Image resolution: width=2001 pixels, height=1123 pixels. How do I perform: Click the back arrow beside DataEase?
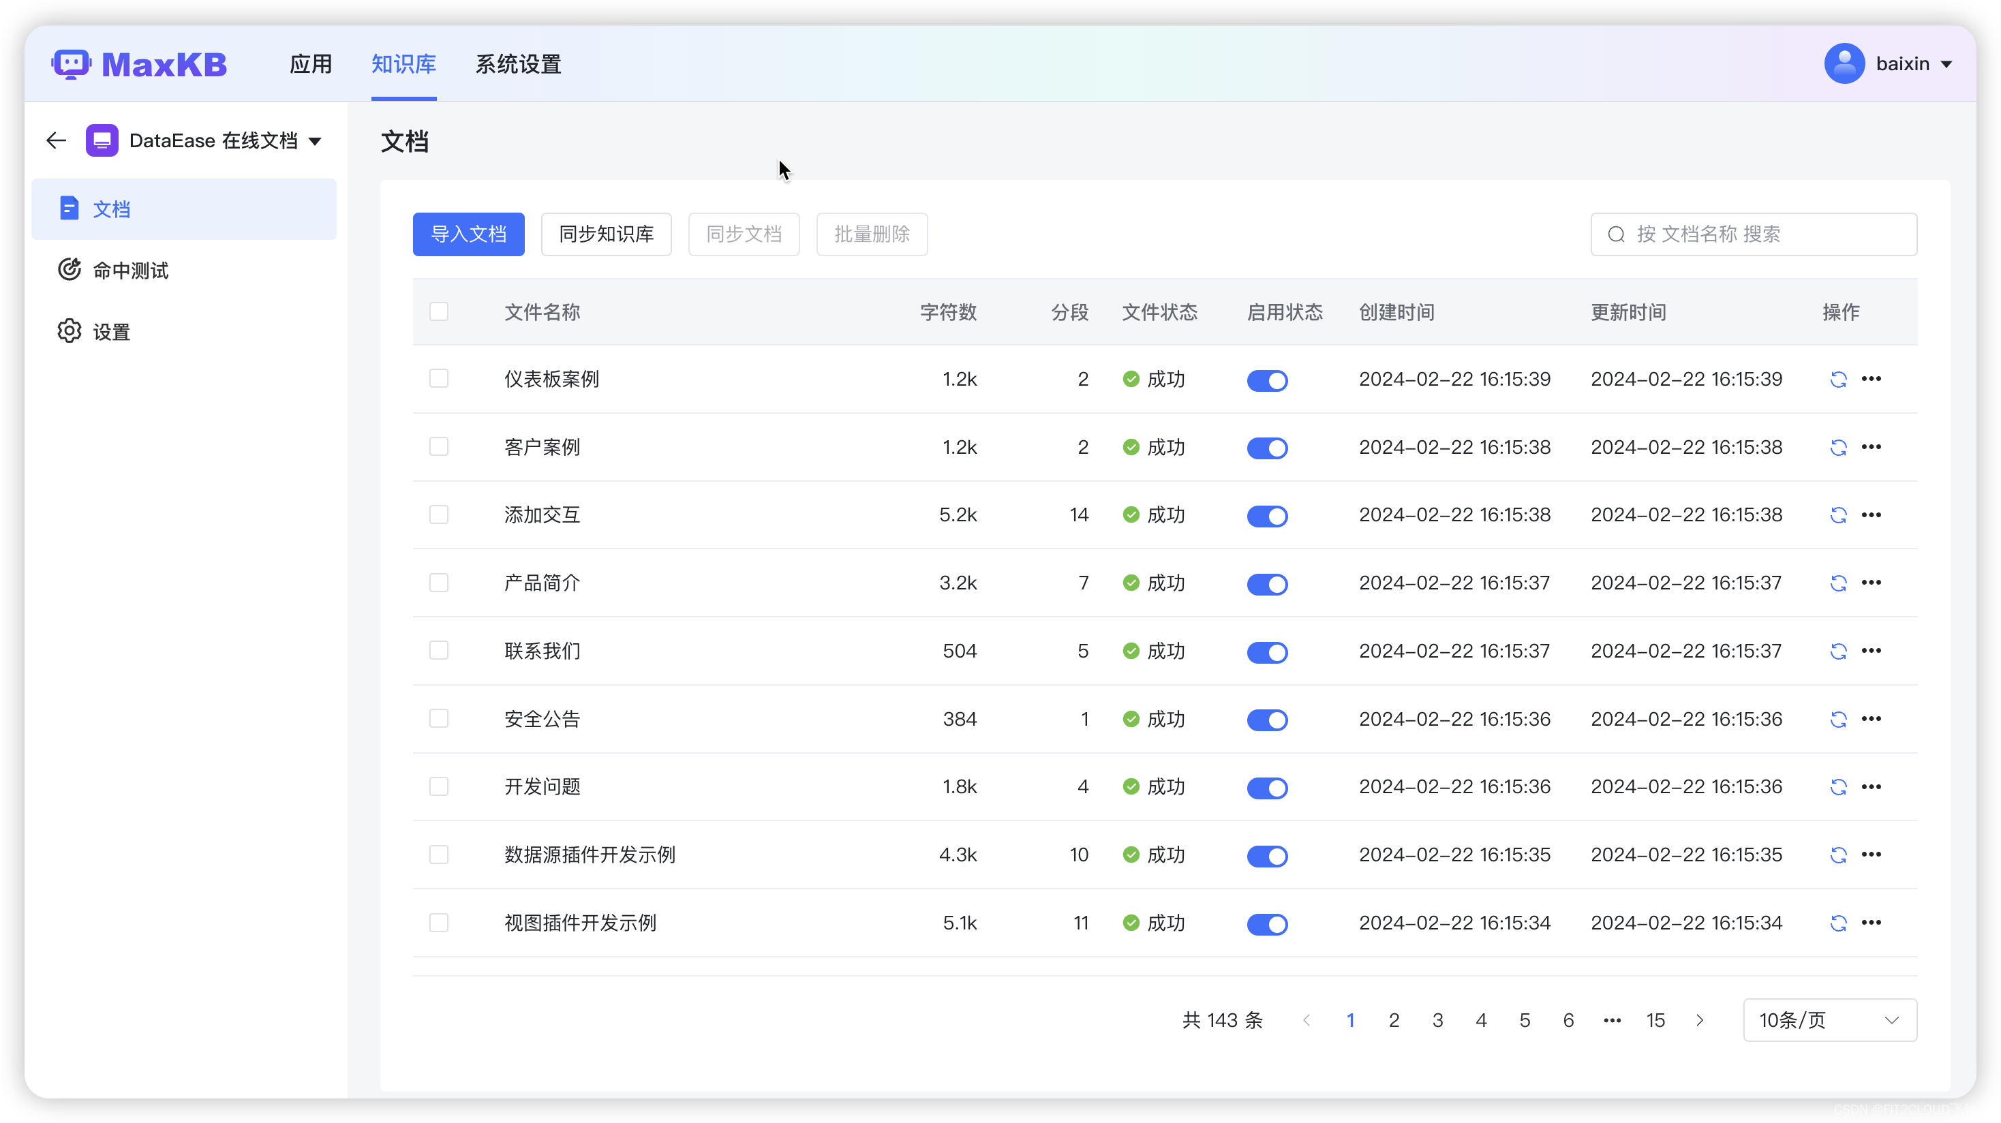[56, 140]
